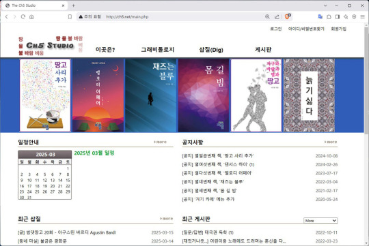Open the 이곳은? menu
The width and height of the screenshot is (369, 246).
tap(105, 50)
